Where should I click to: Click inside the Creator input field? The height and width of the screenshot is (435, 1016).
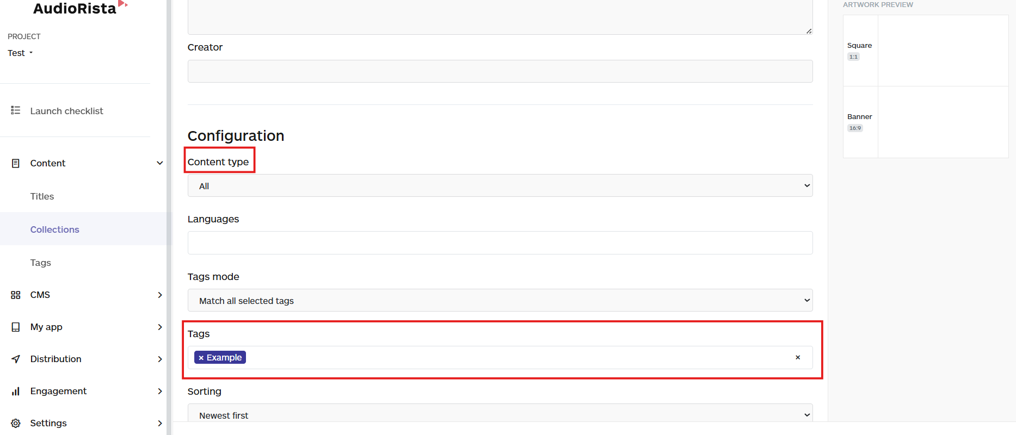[x=500, y=71]
